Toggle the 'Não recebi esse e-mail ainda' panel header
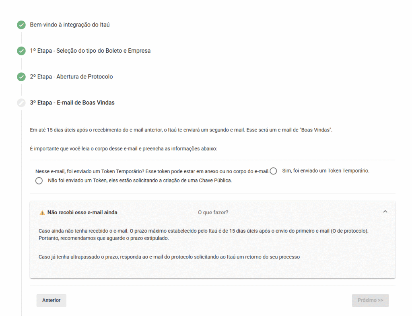Screen dimensions: 412x316 point(82,212)
